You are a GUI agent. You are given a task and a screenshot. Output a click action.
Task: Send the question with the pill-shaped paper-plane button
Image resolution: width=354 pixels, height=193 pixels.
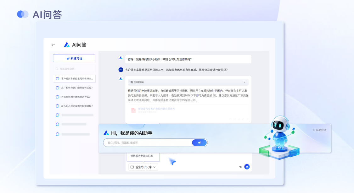point(199,142)
